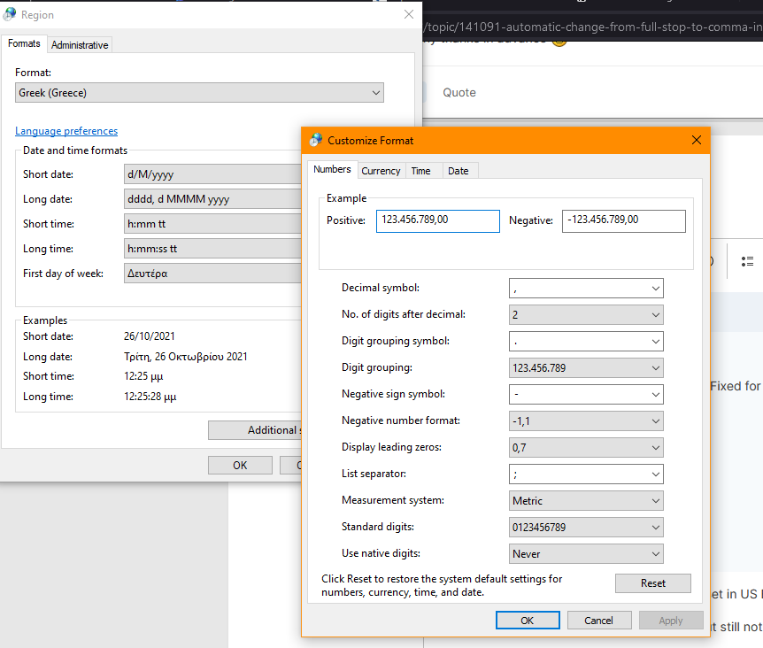Open the Format dropdown showing Greek (Greece)
The height and width of the screenshot is (648, 763).
pos(199,92)
